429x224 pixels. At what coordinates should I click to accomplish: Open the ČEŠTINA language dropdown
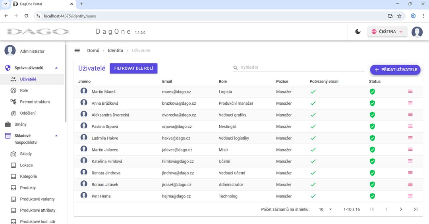coord(387,31)
